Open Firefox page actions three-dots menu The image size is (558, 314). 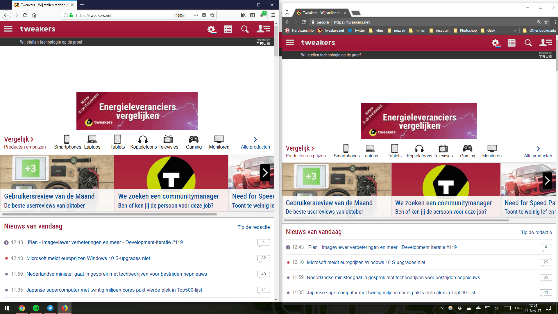[196, 15]
